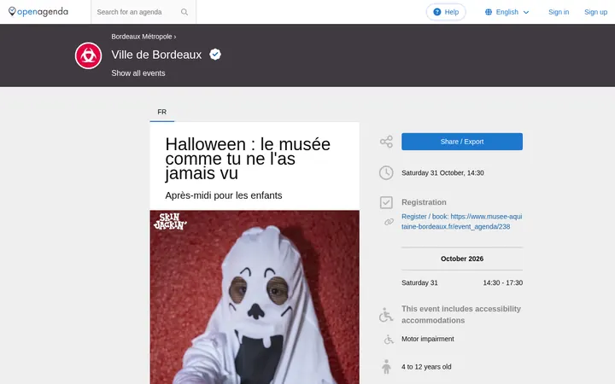Screen dimensions: 615x384
Task: Click the clock icon beside event date
Action: (x=386, y=172)
